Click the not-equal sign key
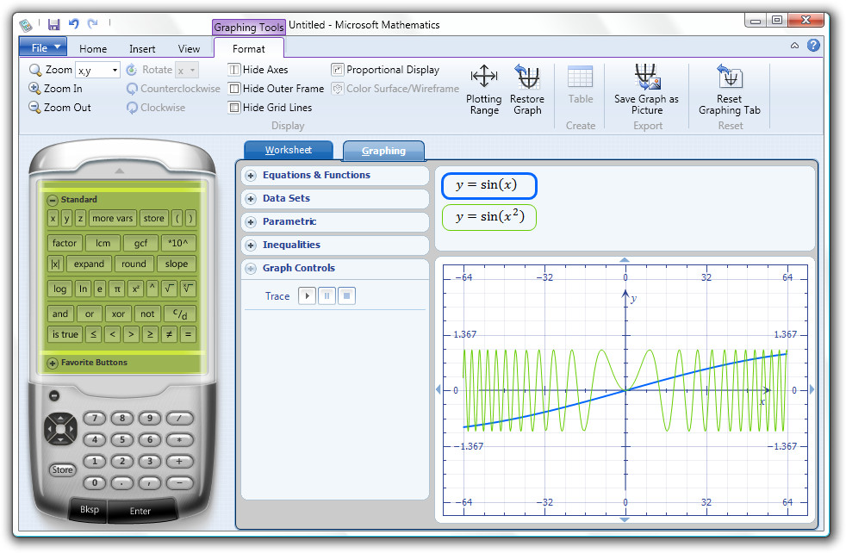 (169, 334)
